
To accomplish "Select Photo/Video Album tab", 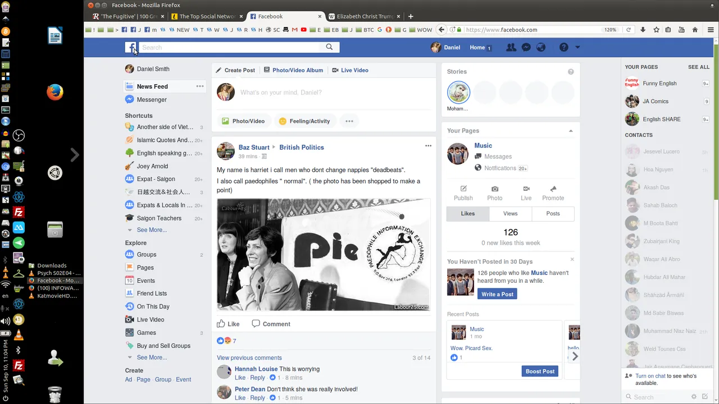I will point(293,70).
